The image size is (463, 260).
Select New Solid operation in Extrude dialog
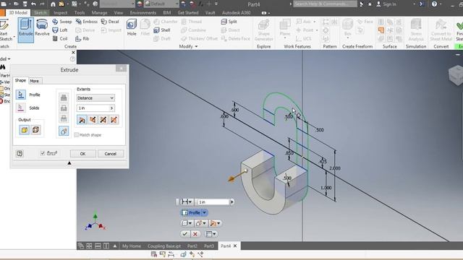64,131
